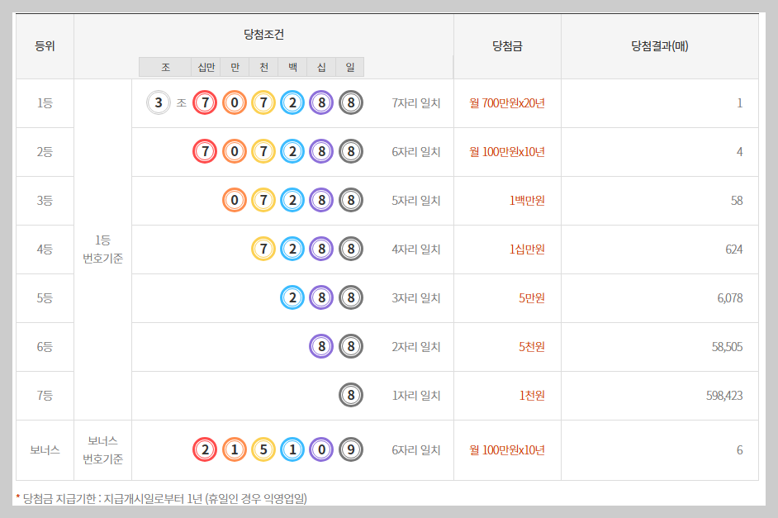778x518 pixels.
Task: Click the yellow ball 7 in 2등 row
Action: pos(263,151)
